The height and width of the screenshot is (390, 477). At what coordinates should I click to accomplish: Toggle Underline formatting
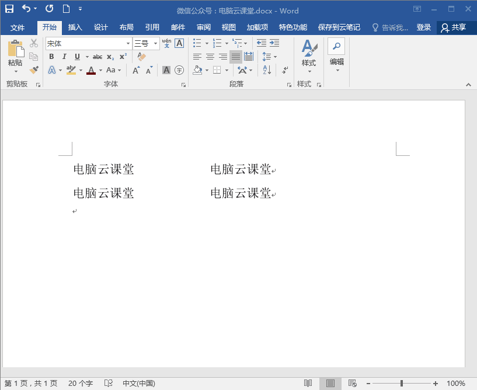(x=77, y=57)
